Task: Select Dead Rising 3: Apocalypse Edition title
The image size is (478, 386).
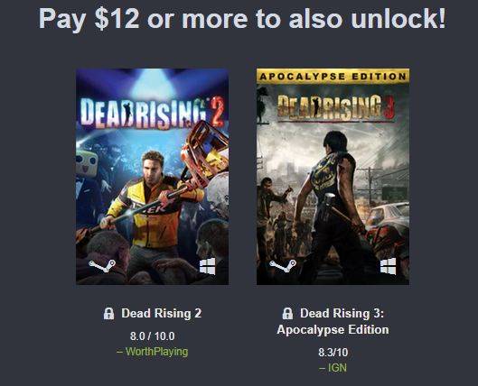Action: pos(333,321)
